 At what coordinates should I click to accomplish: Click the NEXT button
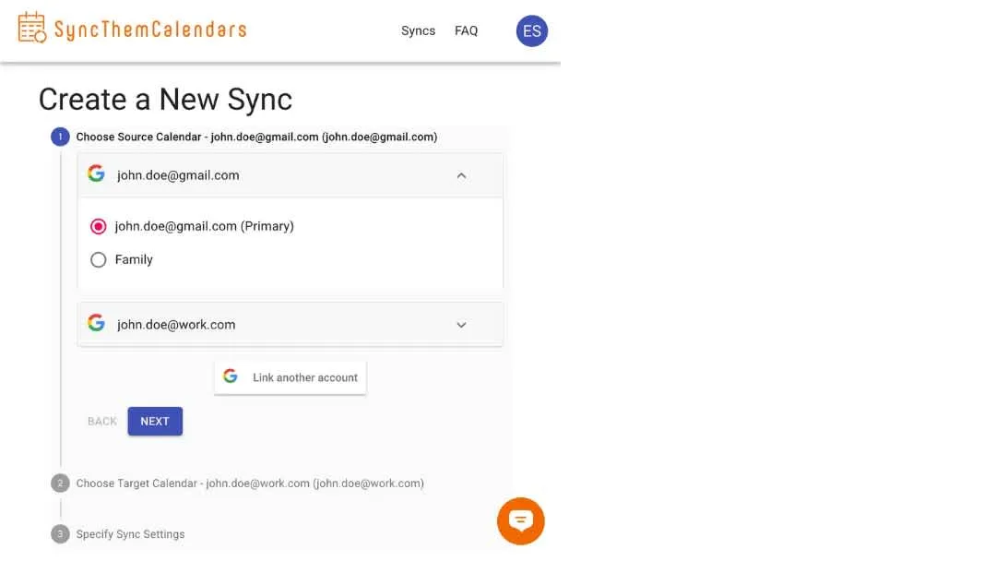coord(155,422)
